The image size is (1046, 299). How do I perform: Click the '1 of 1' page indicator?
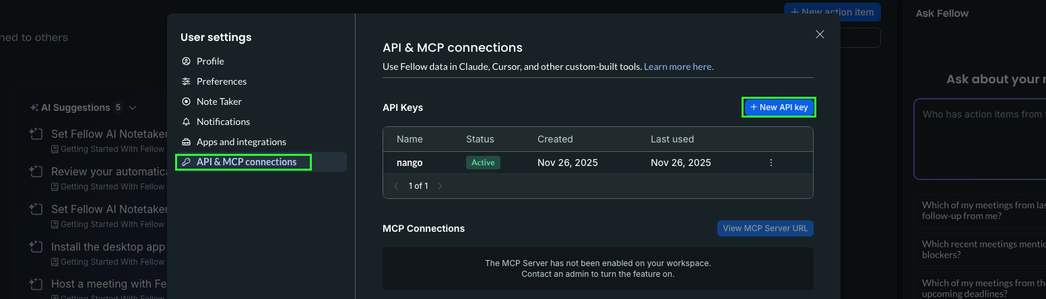click(x=418, y=186)
